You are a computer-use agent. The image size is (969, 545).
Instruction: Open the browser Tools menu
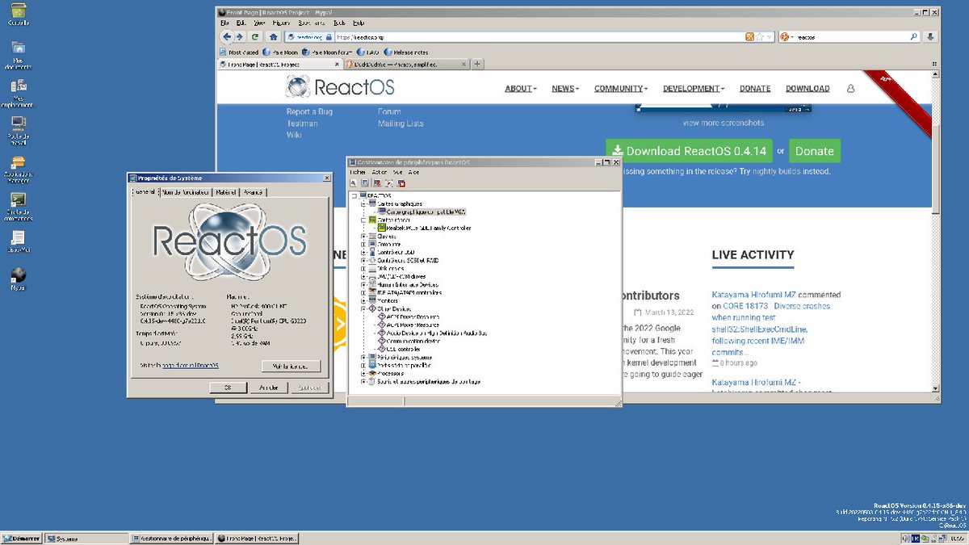coord(339,23)
